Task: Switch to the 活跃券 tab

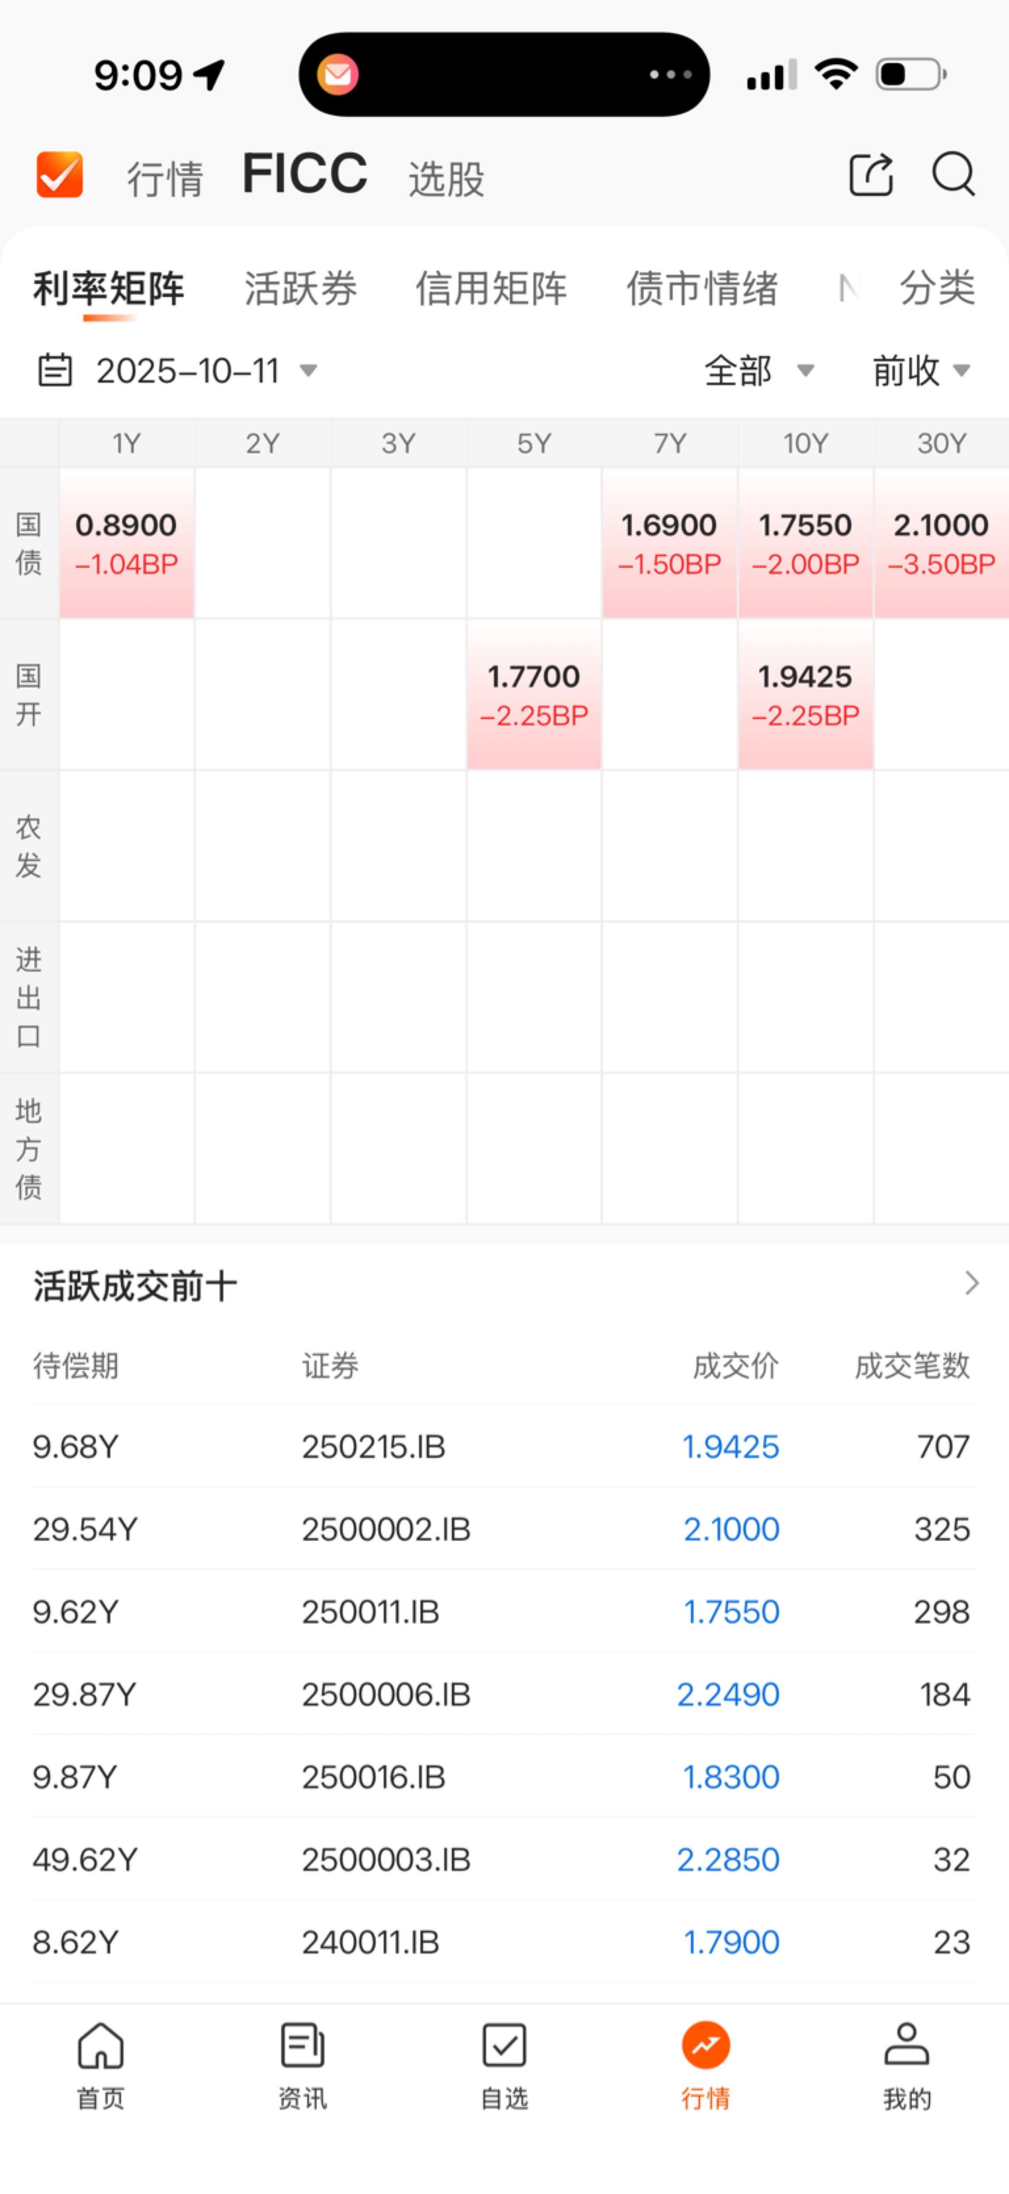Action: click(x=300, y=289)
